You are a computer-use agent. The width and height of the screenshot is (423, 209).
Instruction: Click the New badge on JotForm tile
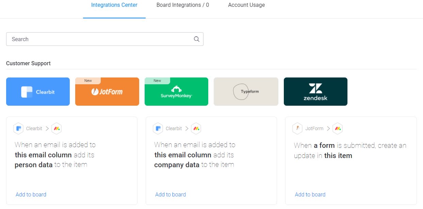click(88, 81)
